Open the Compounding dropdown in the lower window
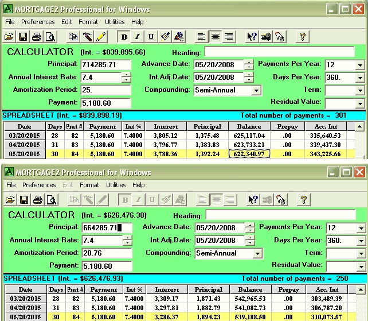This screenshot has height=321, width=368. coord(257,253)
